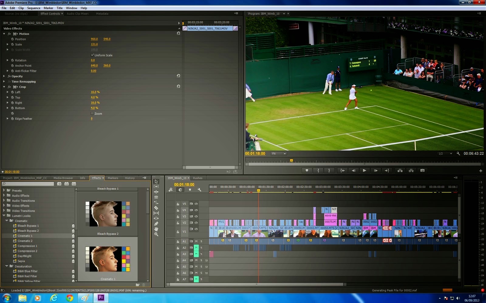Collapse the Lumetri Looks folder
Screen dimensions: 486x303
4,216
